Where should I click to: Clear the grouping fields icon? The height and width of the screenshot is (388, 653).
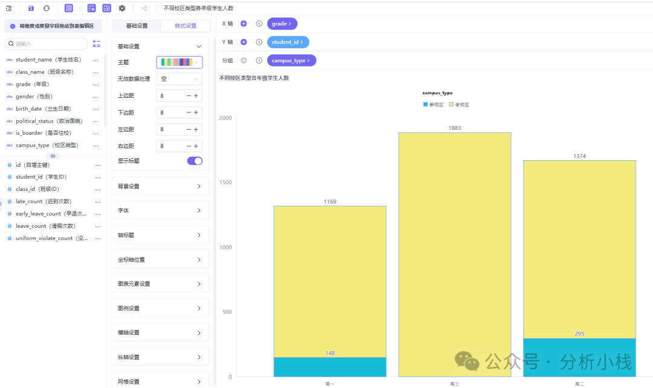click(259, 60)
